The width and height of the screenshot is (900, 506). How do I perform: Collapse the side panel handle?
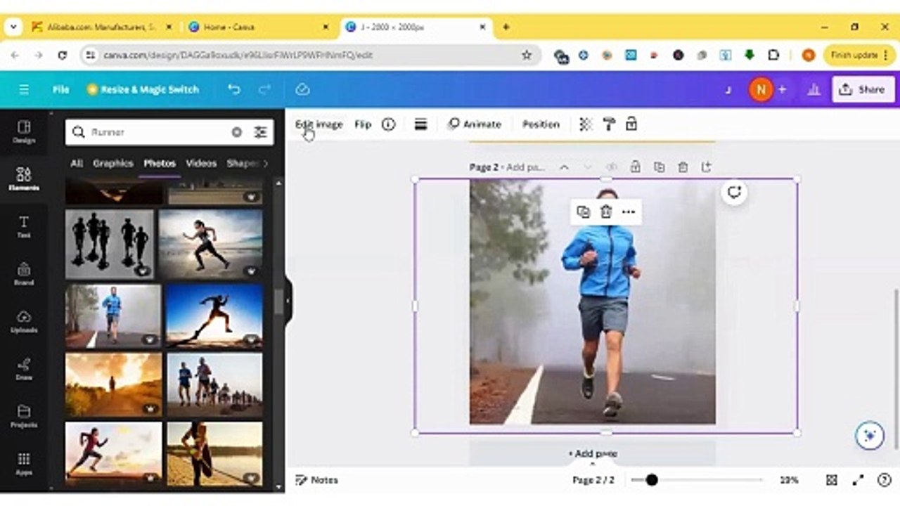point(288,301)
